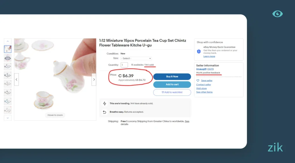Screen dimensions: 295x163
Task: Click the heart icon beside Save seller
Action: point(198,81)
